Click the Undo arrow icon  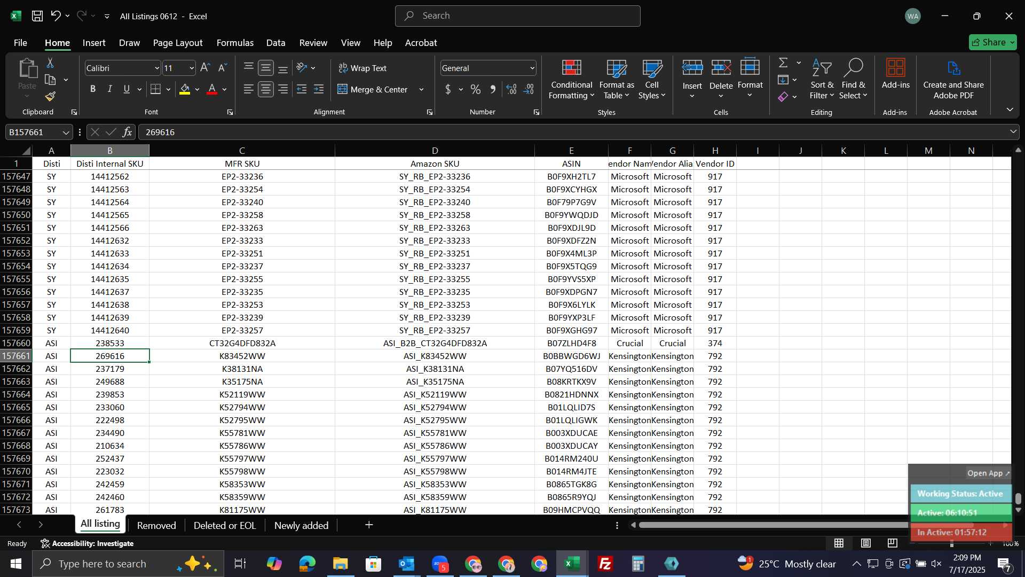[56, 16]
